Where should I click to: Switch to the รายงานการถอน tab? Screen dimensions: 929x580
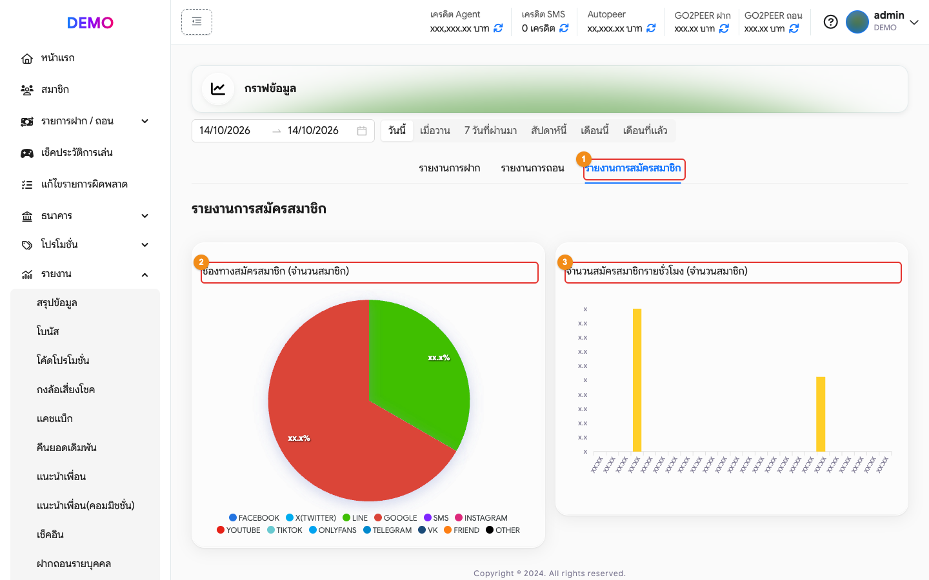point(532,168)
